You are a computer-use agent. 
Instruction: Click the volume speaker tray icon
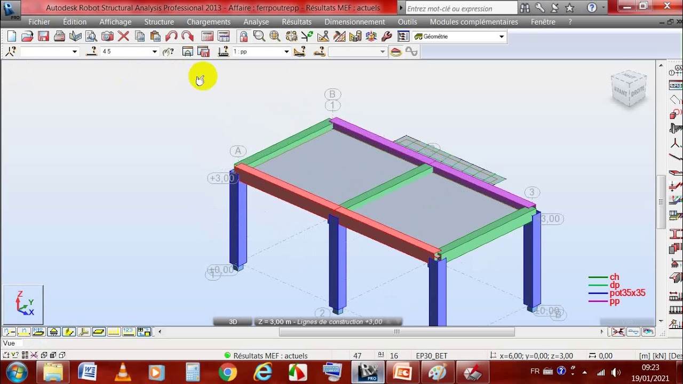click(x=615, y=372)
